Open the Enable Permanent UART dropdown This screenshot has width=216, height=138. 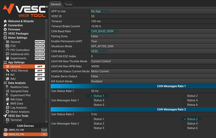coord(153,41)
